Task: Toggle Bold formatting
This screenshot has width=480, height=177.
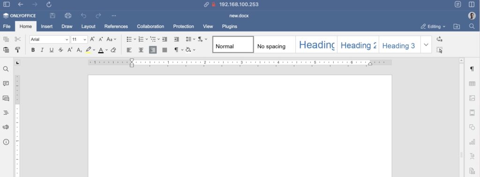Action: (33, 50)
